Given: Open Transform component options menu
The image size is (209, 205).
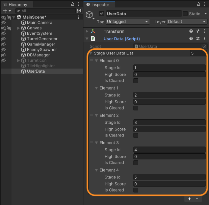Looking at the screenshot, I should pyautogui.click(x=205, y=31).
